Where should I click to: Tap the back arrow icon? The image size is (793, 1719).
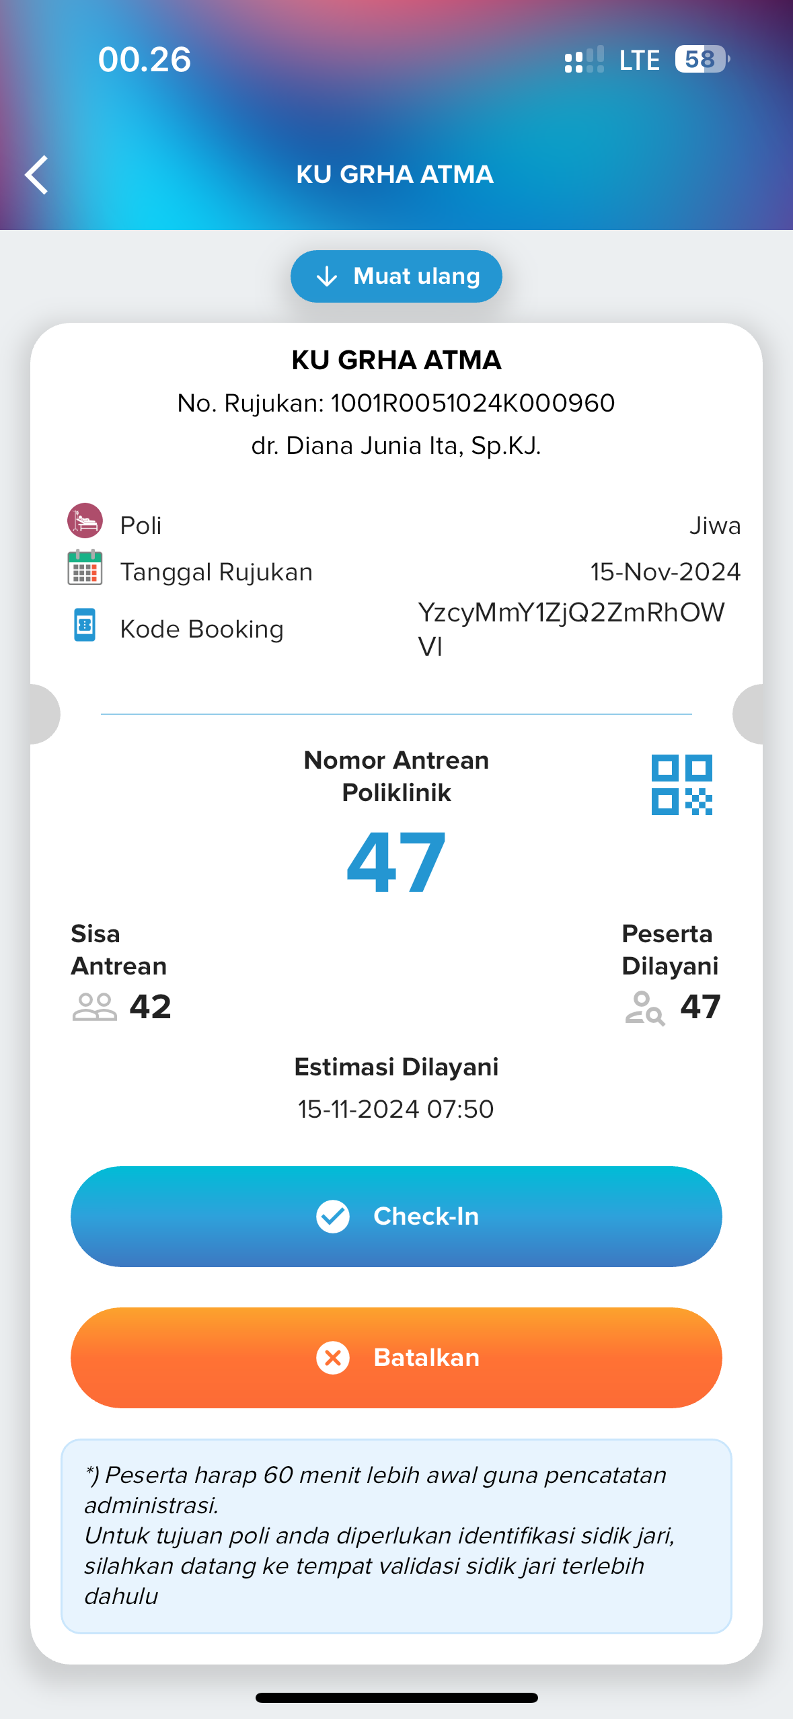pos(36,175)
